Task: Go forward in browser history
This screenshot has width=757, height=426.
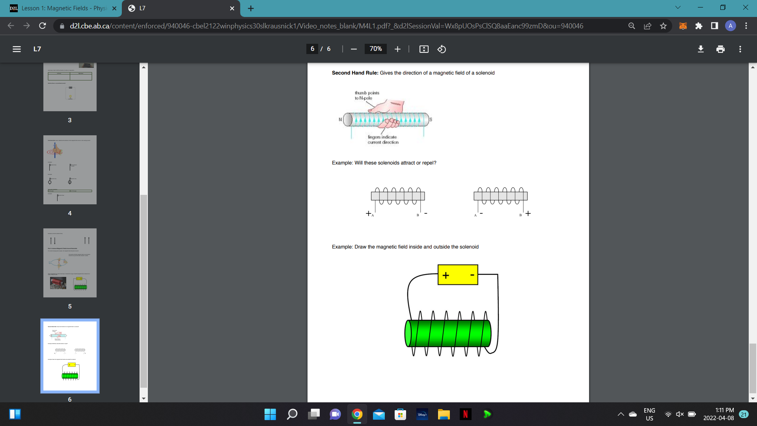Action: (x=26, y=26)
